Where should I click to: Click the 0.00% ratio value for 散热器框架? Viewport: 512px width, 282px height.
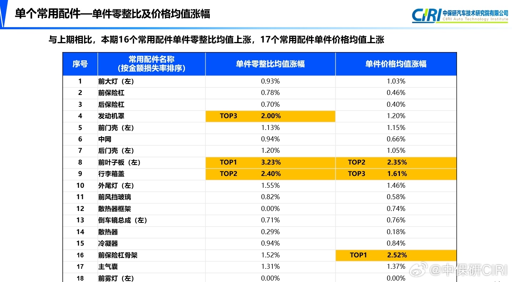point(270,209)
